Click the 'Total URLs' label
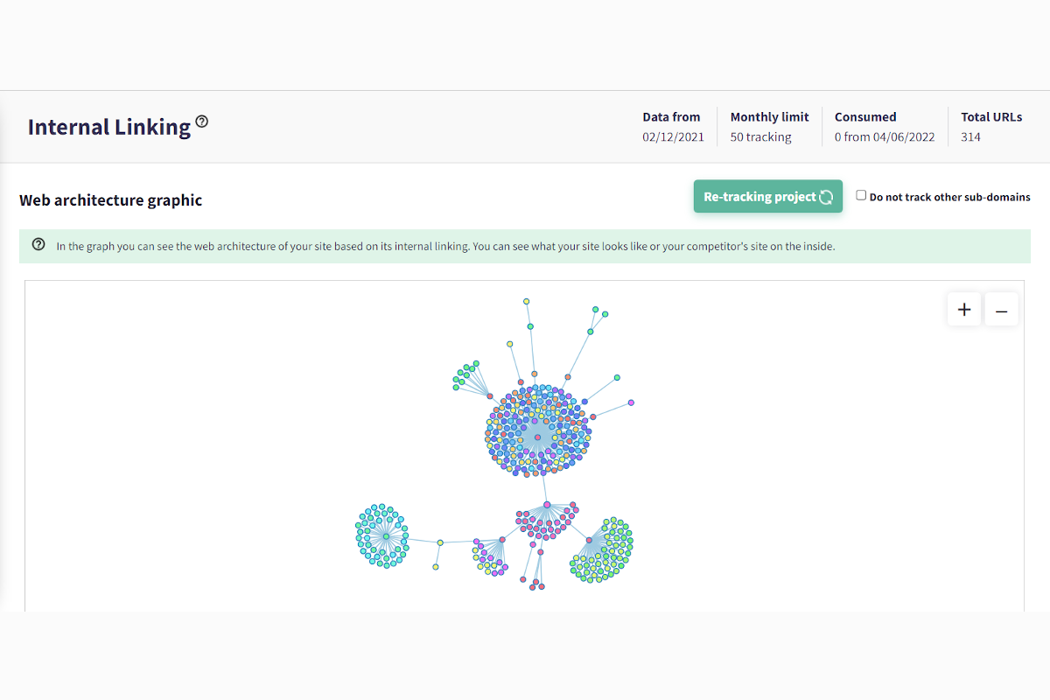Screen dimensions: 1050x700 coord(991,117)
